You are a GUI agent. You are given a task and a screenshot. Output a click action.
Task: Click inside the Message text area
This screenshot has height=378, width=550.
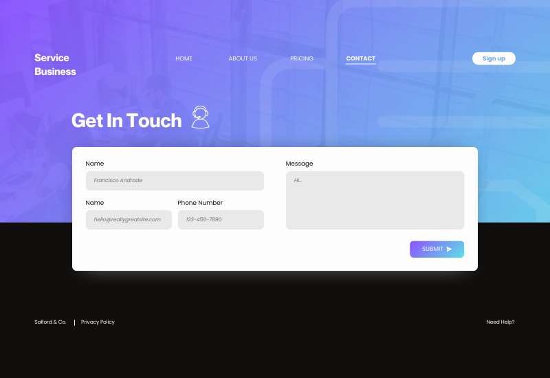[375, 200]
